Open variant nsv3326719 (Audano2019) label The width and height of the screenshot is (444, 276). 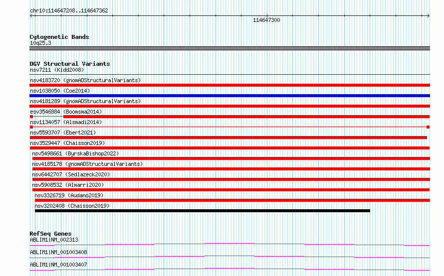tap(69, 195)
